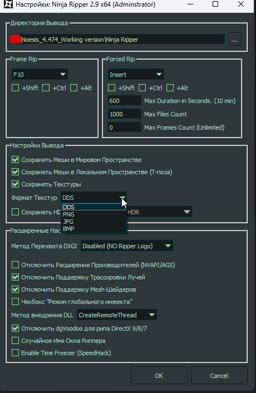Screen dimensions: 256x393
Task: Enable Time Freezer (SpeedHack) checkbox
Action: coord(15,353)
